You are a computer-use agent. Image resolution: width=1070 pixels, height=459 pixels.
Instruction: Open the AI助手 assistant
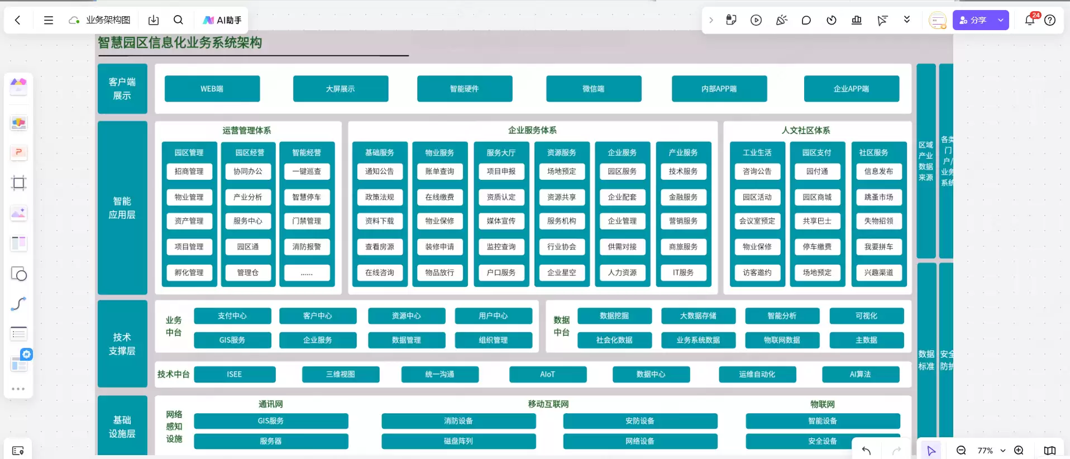click(x=222, y=20)
